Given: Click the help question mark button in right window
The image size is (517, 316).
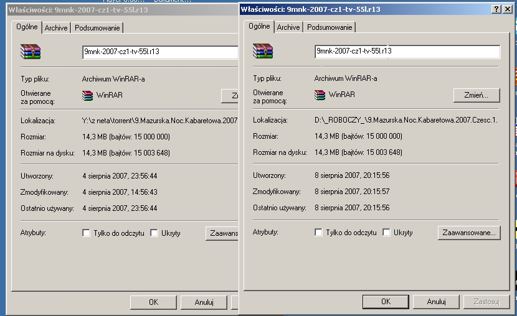Looking at the screenshot, I should [x=496, y=9].
